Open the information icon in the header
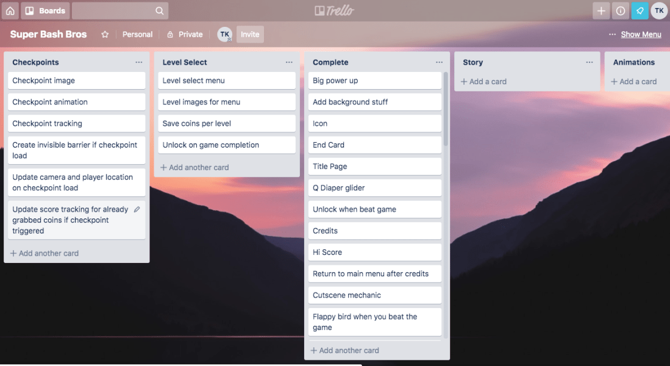 (x=620, y=10)
